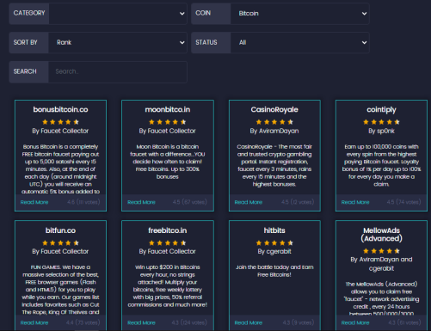The width and height of the screenshot is (431, 331).
Task: Click the star rating on hitbits
Action: coord(274,243)
